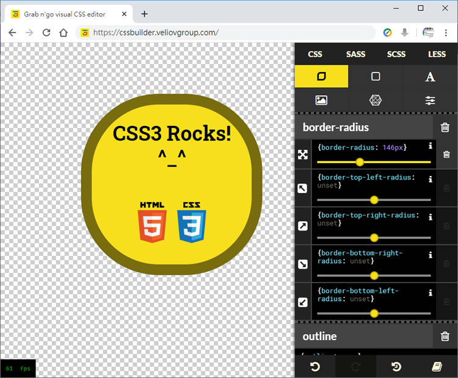458x378 pixels.
Task: Go back in browser history
Action: click(x=12, y=32)
